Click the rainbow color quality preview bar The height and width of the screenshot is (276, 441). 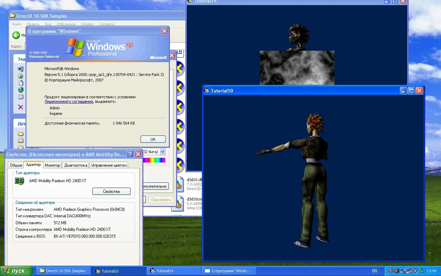(x=154, y=160)
